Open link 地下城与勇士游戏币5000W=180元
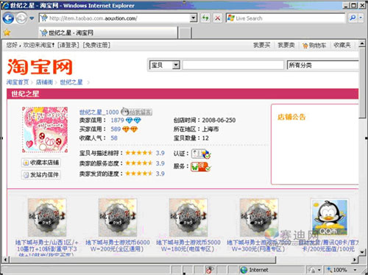This screenshot has height=275, width=368. [x=188, y=246]
